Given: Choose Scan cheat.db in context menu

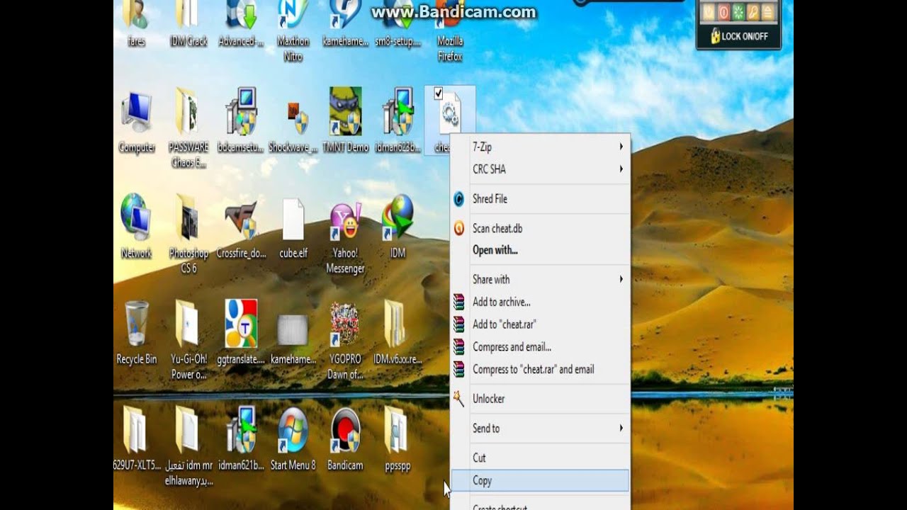Looking at the screenshot, I should pos(540,228).
